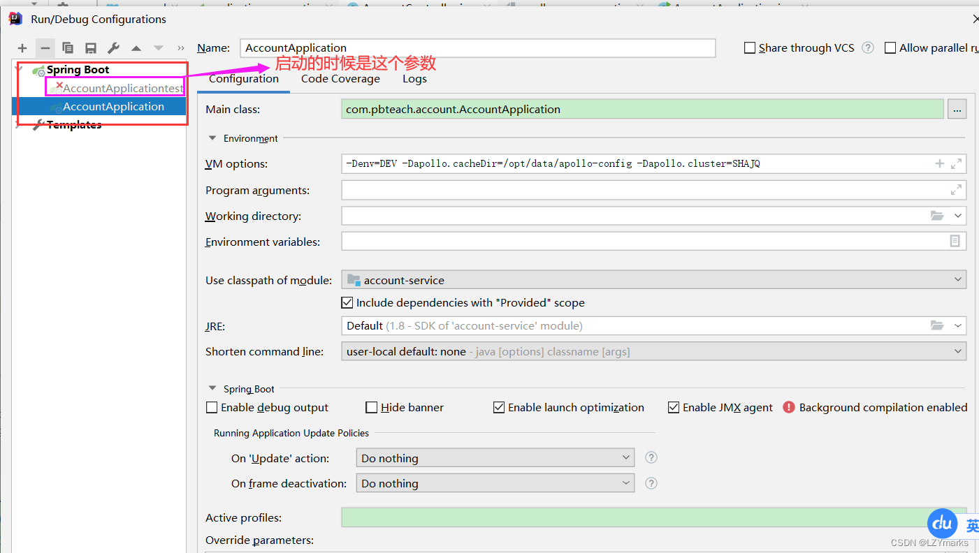Viewport: 979px width, 553px height.
Task: Browse for a JRE with the folder icon
Action: tap(937, 325)
